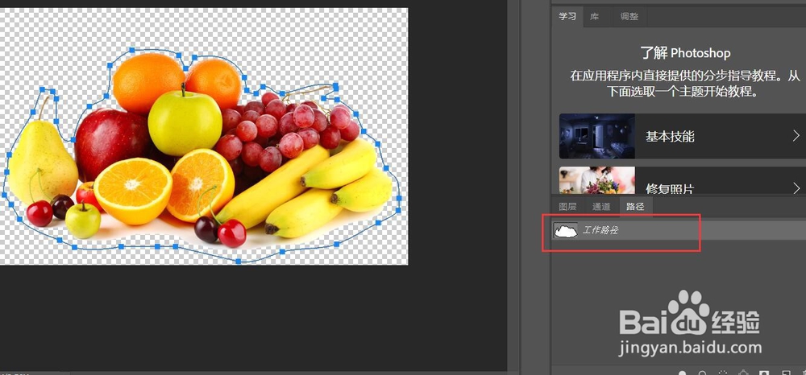The width and height of the screenshot is (806, 375).
Task: Expand the 基本技能 chevron arrow
Action: (x=796, y=135)
